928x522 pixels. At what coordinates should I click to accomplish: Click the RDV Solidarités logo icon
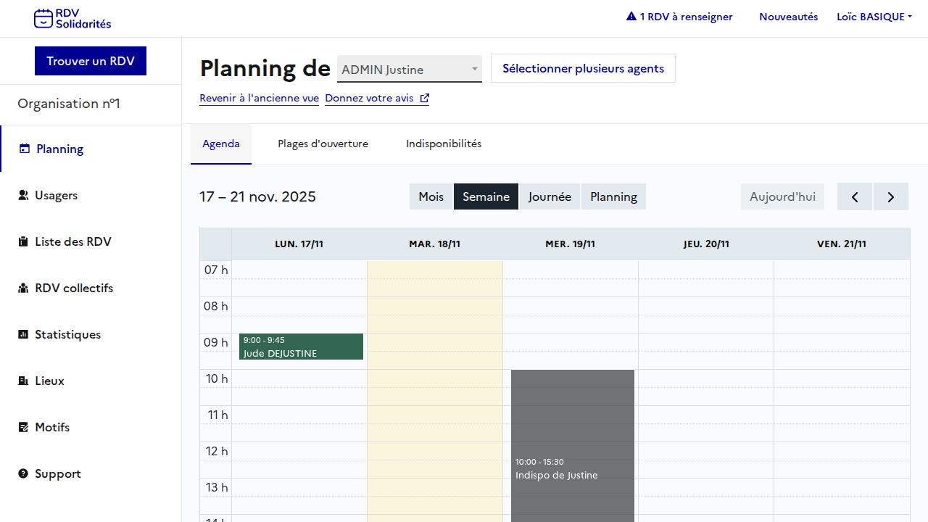click(x=43, y=19)
